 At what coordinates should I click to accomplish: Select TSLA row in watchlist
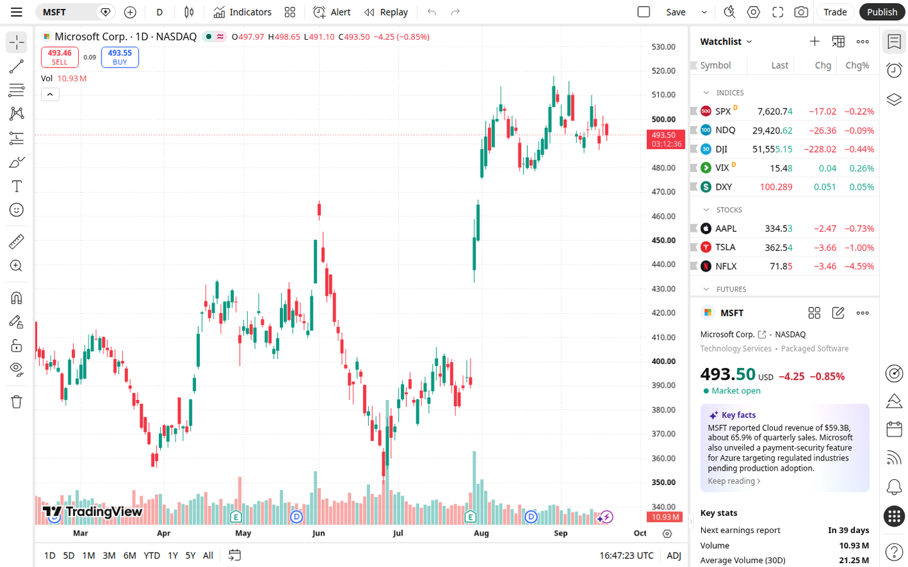click(784, 248)
